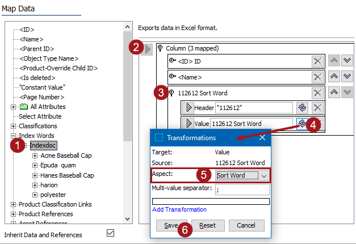Toggle Inherit Data and References checkbox
356x244 pixels.
110,233
